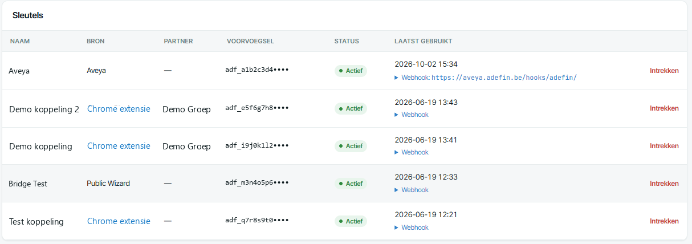Expand Webhook in Test koppeling row
Screen dimensions: 692x244
coord(412,227)
